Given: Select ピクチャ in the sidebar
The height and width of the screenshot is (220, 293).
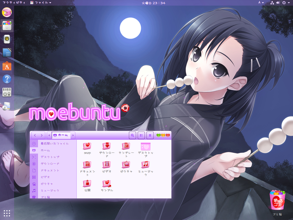Looking at the screenshot, I should (x=53, y=184).
